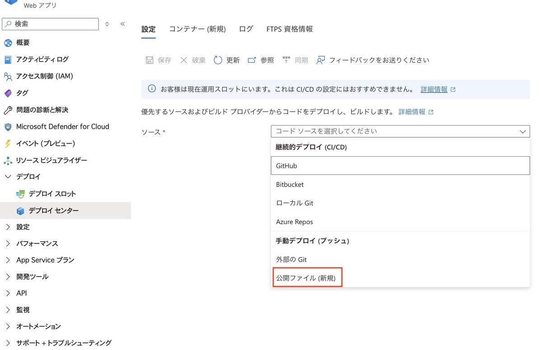Switch to the 設定 tab
The width and height of the screenshot is (542, 350).
(148, 29)
